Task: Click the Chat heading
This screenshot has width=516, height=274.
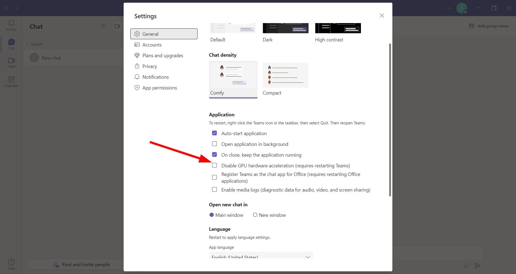Action: point(36,27)
